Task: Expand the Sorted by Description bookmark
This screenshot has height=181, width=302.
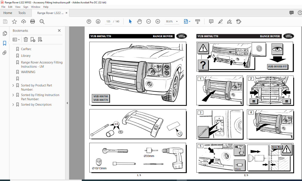Action: click(x=13, y=104)
